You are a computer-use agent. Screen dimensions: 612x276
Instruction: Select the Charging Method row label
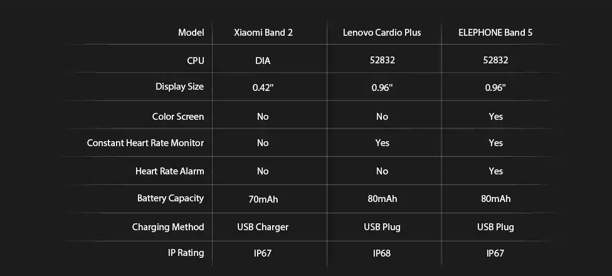168,227
